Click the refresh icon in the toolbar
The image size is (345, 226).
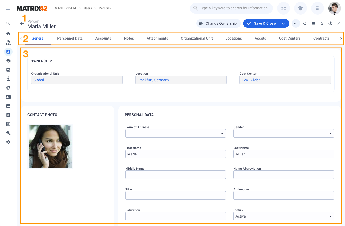click(305, 23)
